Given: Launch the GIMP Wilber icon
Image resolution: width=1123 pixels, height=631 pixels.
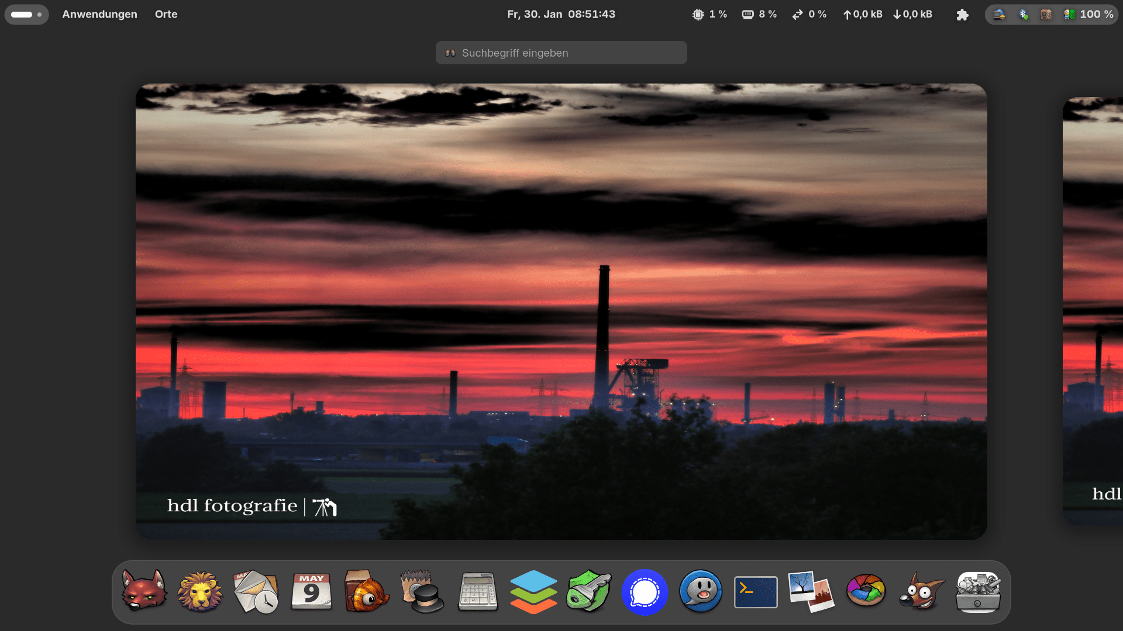Looking at the screenshot, I should tap(922, 591).
